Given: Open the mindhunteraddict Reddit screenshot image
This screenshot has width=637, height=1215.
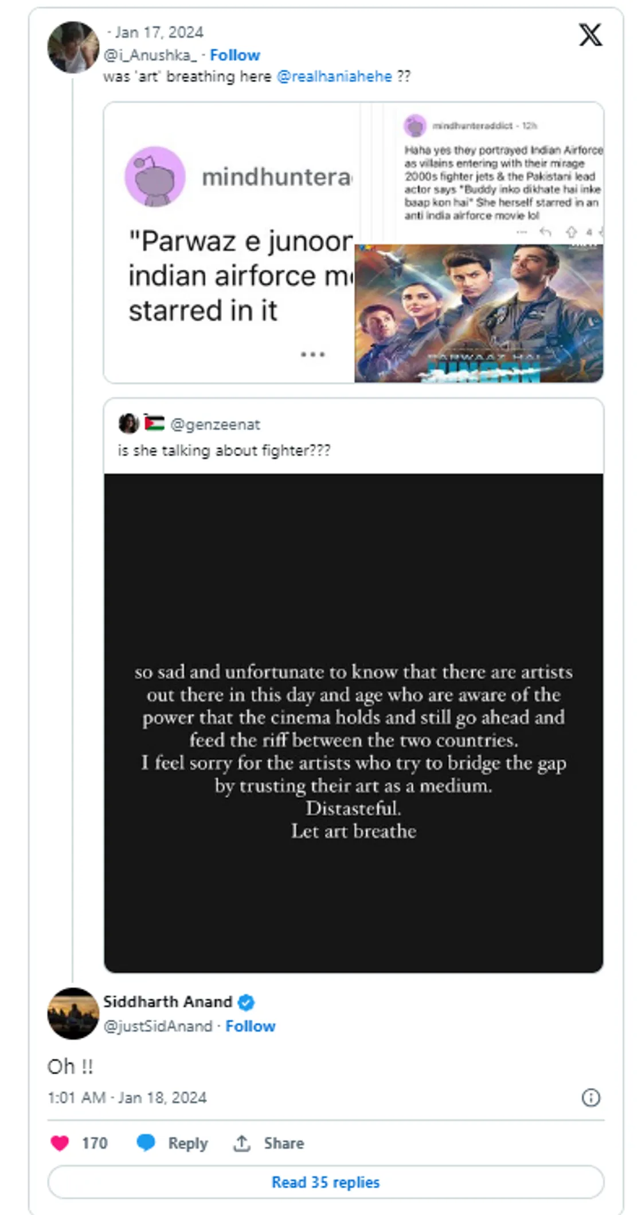Looking at the screenshot, I should [229, 242].
